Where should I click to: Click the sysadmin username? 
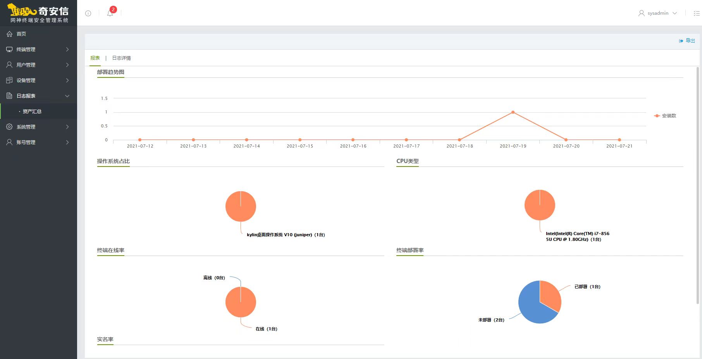pos(658,13)
